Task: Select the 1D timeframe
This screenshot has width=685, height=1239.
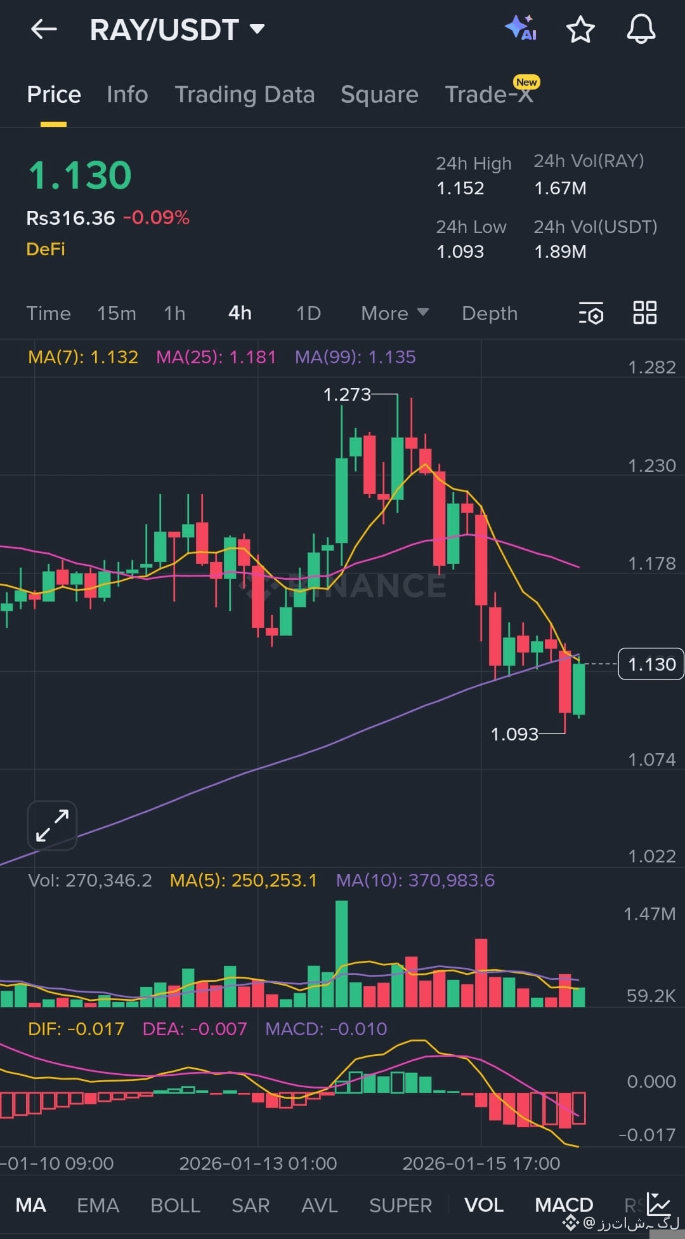Action: 308,313
